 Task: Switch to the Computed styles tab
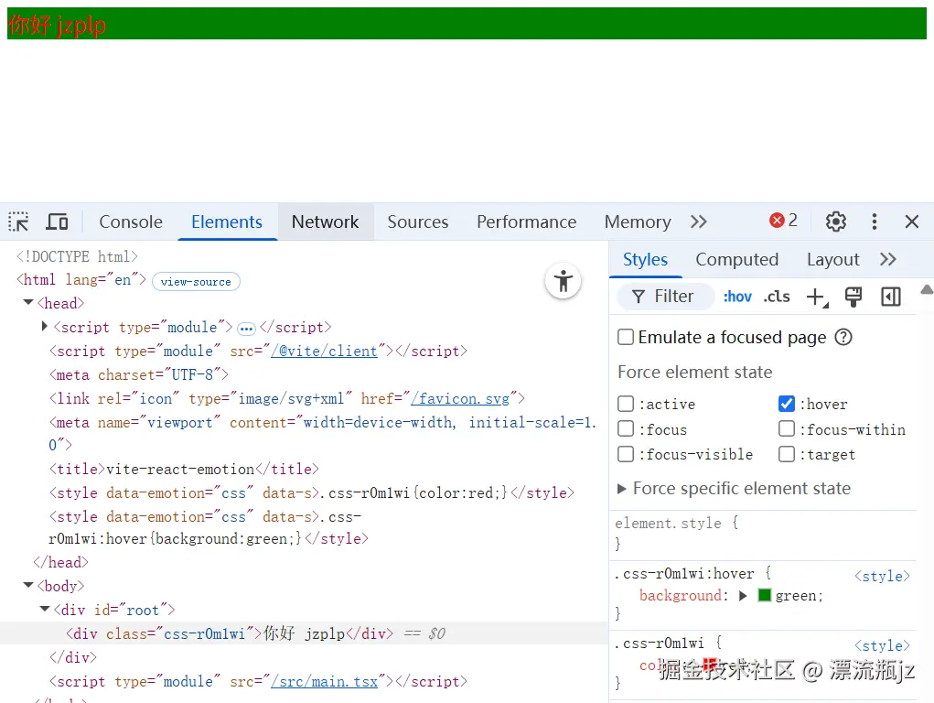(736, 259)
